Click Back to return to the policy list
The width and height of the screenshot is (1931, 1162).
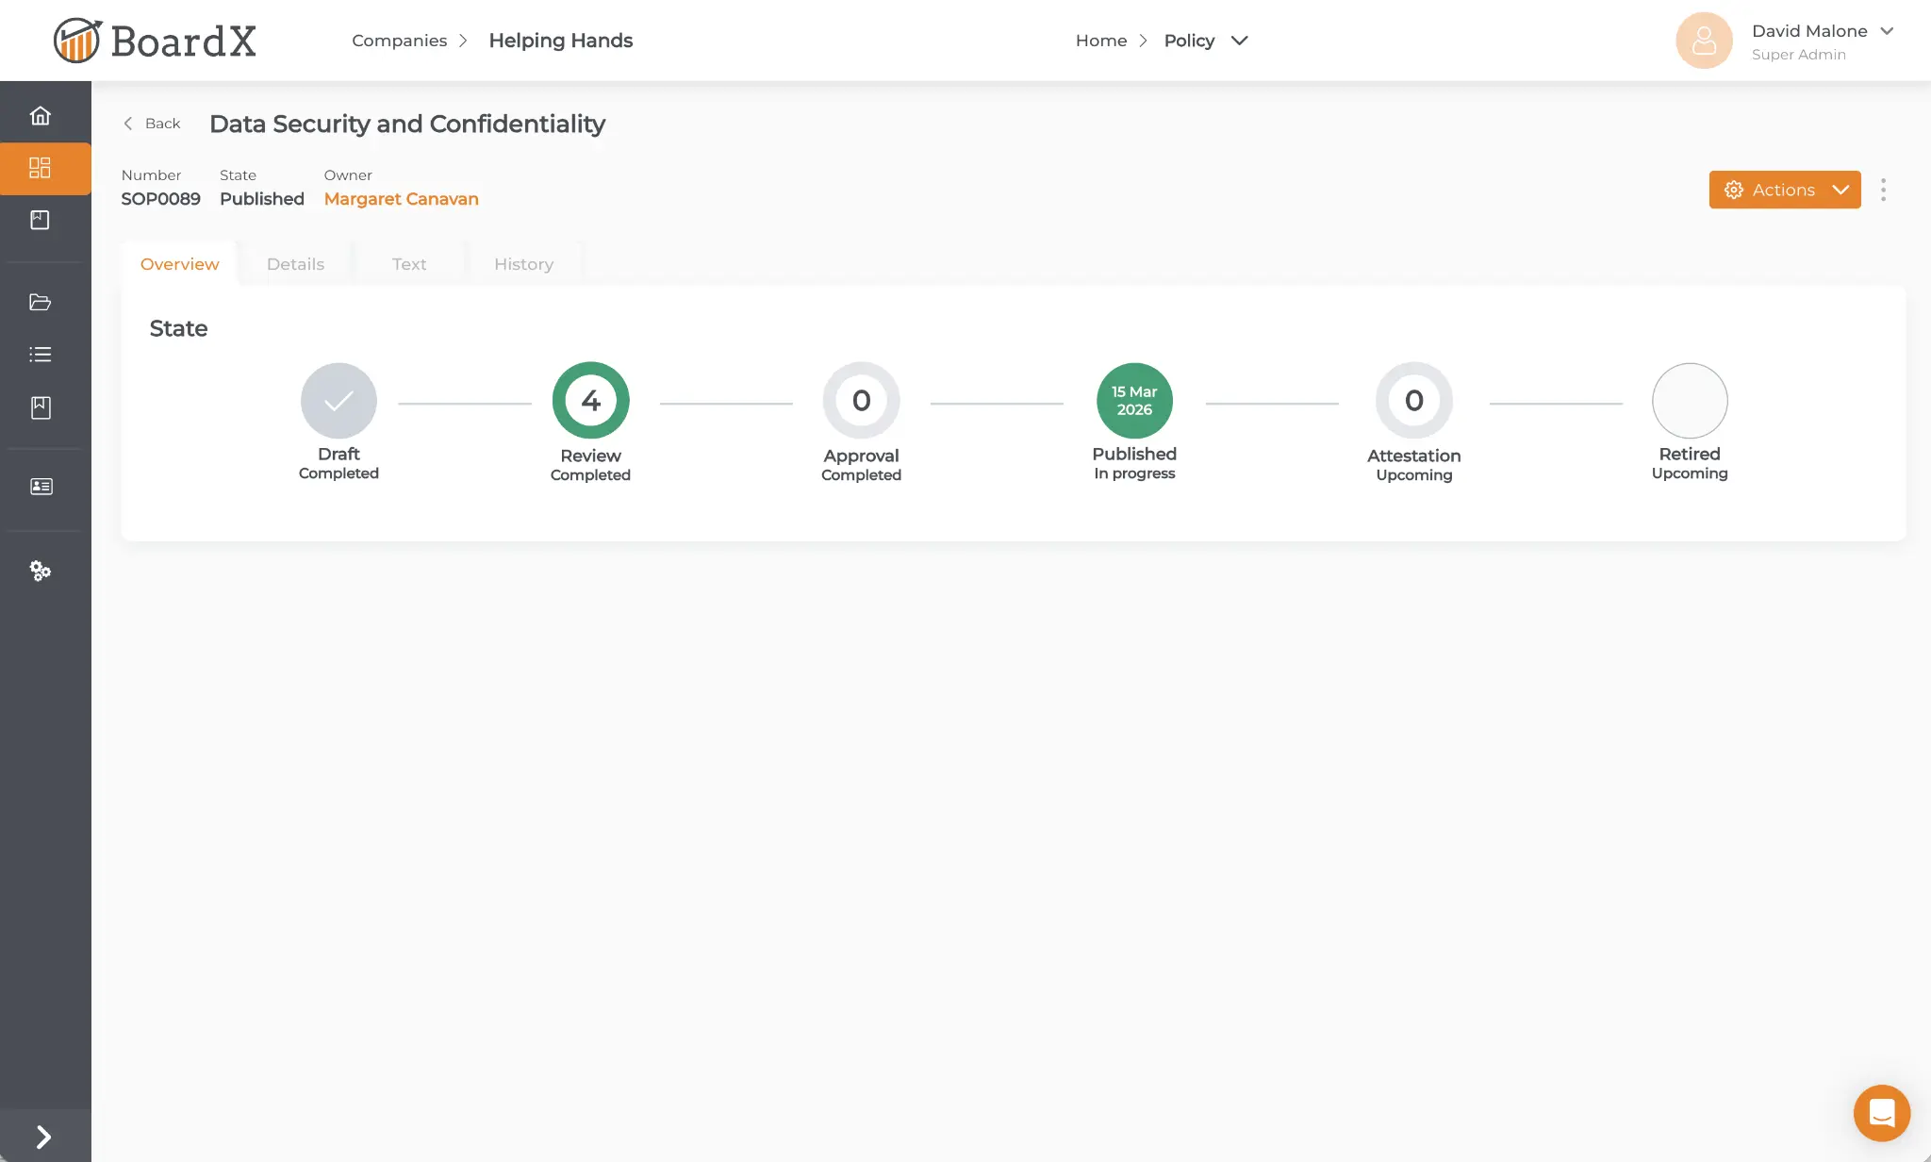[151, 123]
